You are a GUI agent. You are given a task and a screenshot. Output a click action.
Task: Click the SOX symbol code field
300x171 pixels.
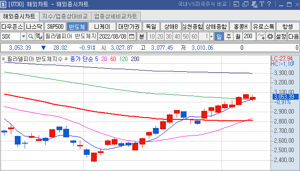pyautogui.click(x=11, y=36)
